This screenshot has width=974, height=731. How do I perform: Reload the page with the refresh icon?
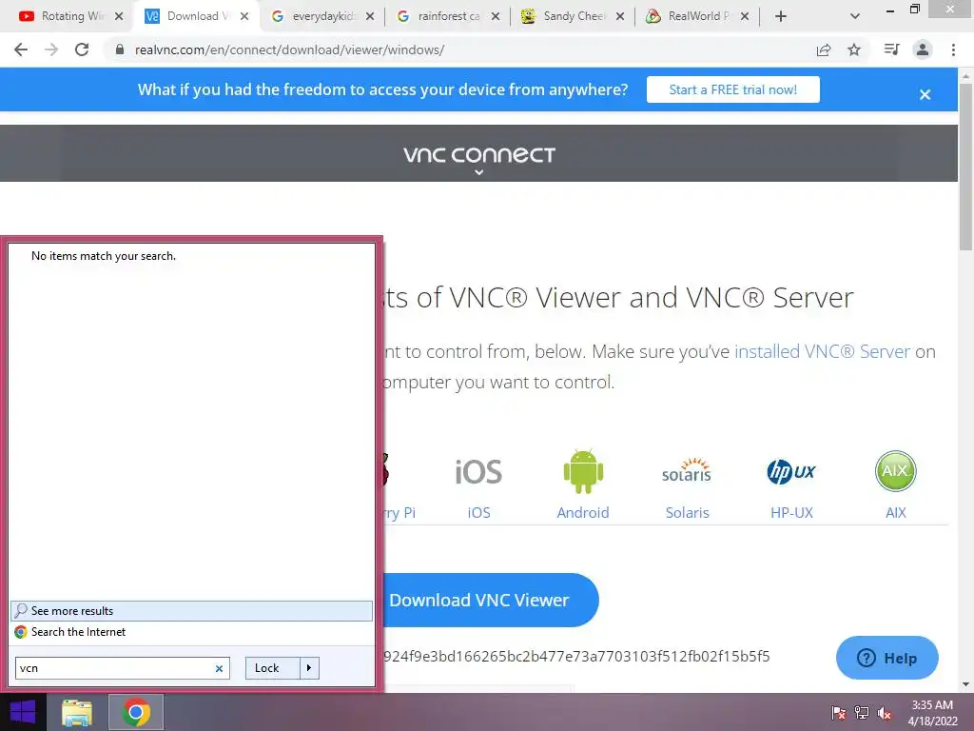pyautogui.click(x=82, y=49)
